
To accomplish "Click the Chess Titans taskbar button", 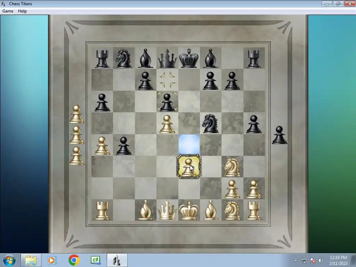I will (117, 260).
